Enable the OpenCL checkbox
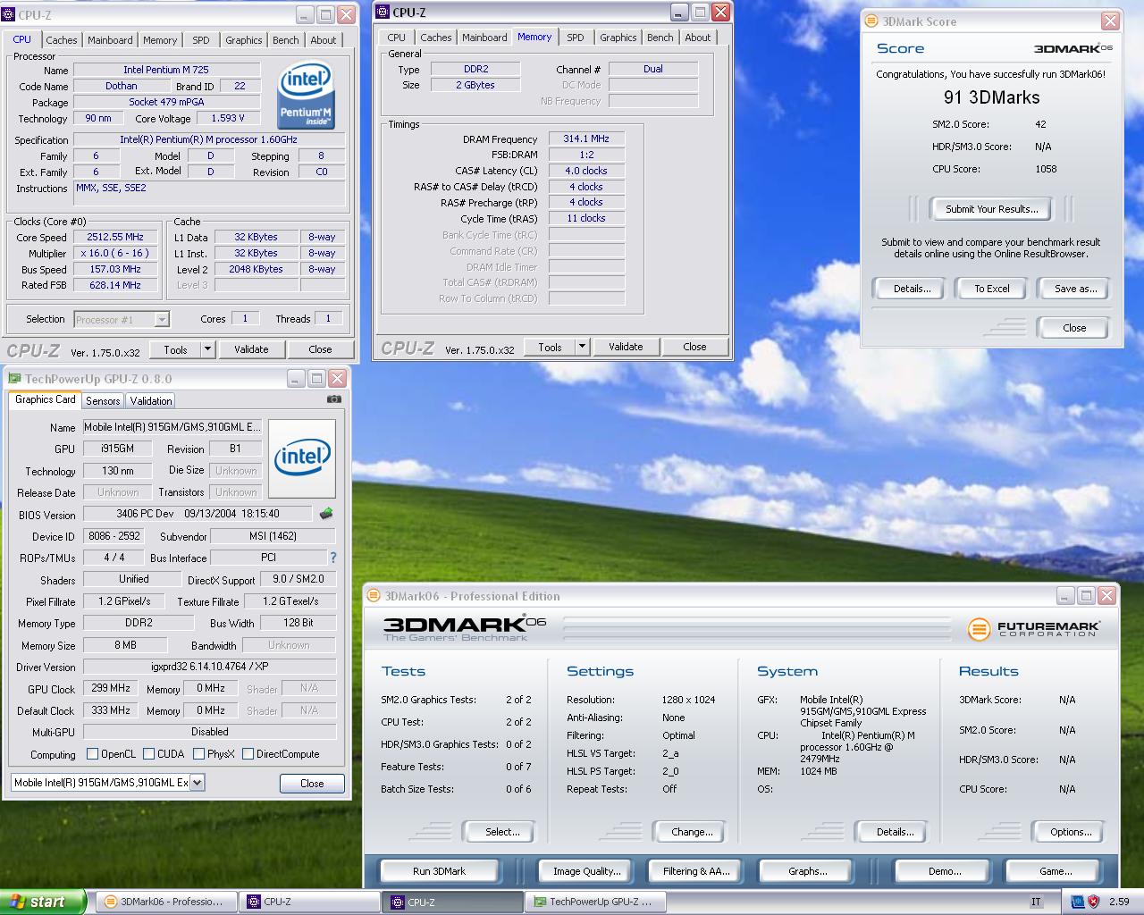1144x915 pixels. [92, 754]
